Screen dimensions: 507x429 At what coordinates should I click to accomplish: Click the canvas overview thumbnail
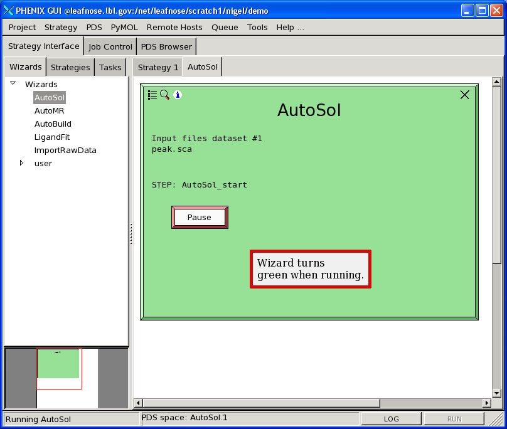(58, 370)
